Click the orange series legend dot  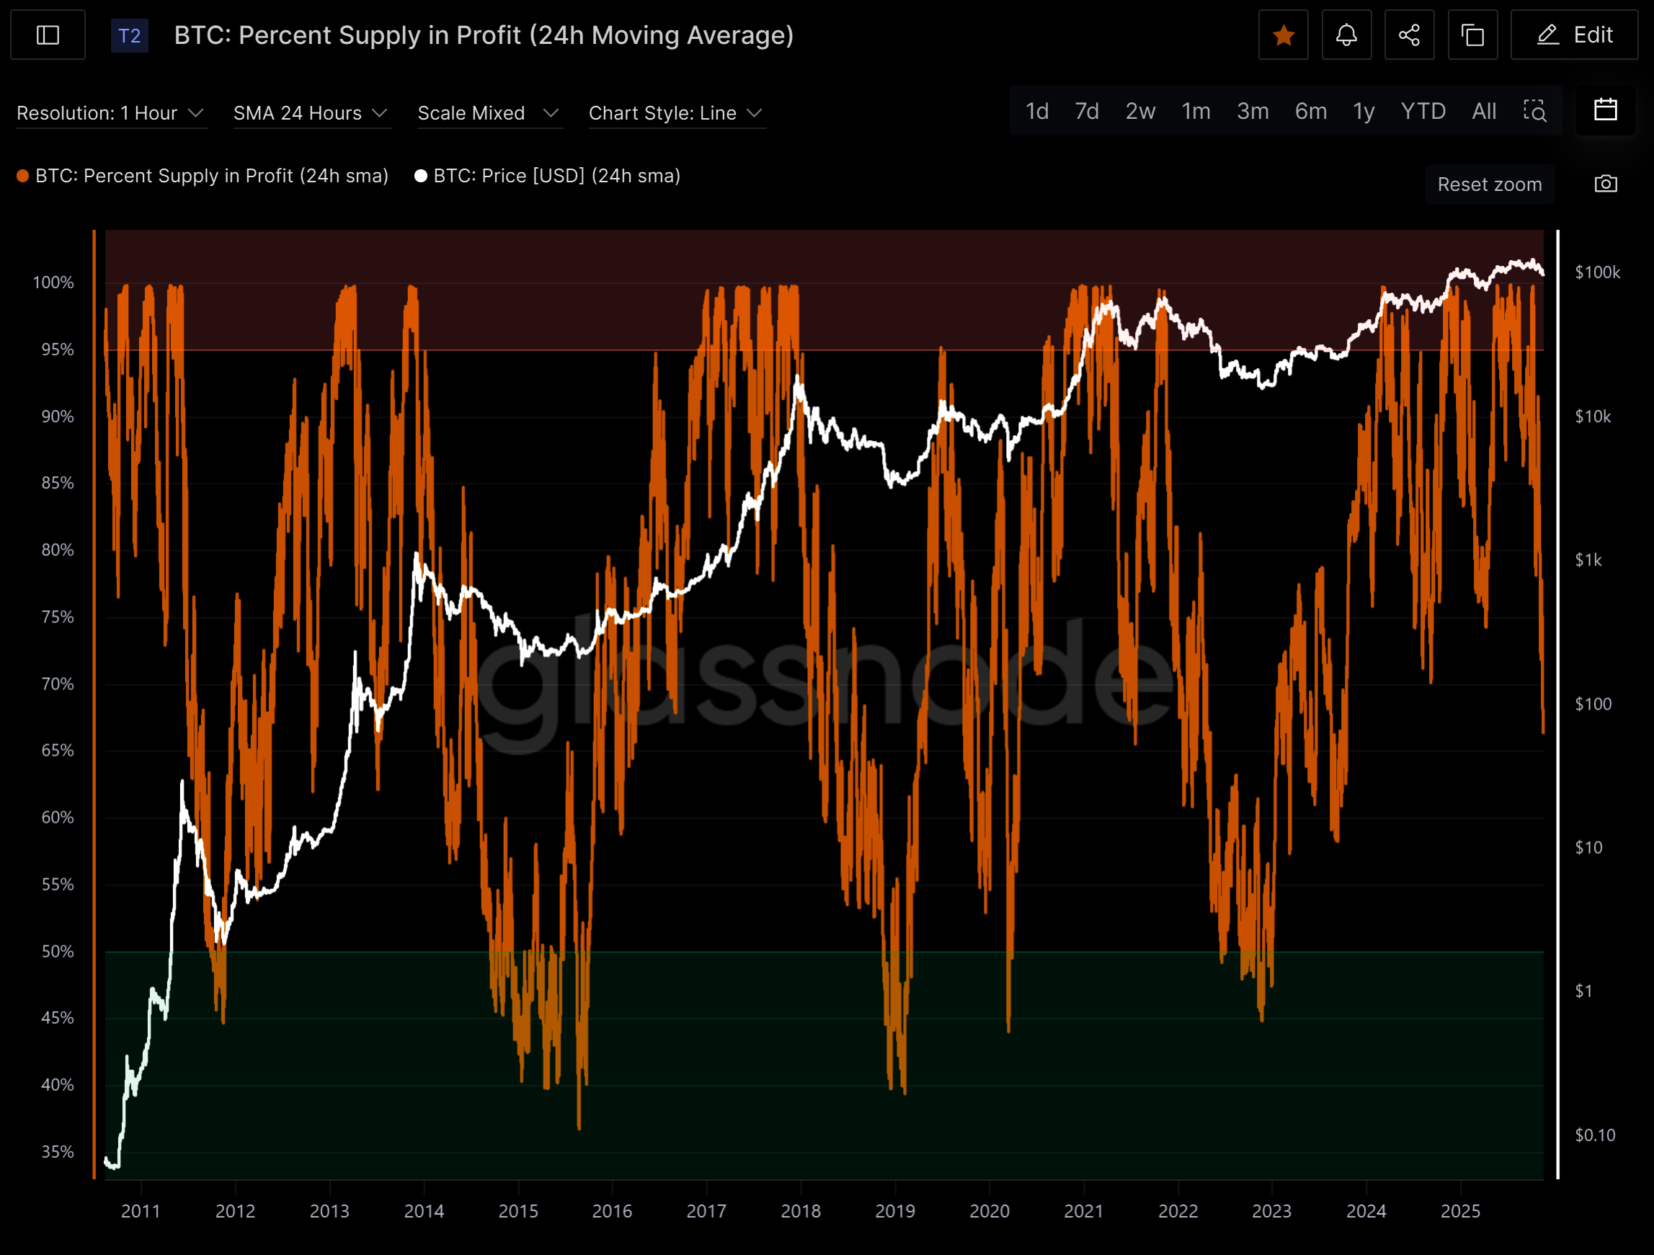23,176
